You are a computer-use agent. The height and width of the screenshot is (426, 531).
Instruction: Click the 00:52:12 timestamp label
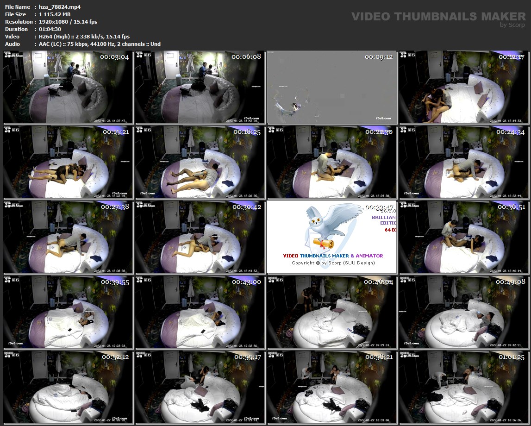(x=114, y=357)
